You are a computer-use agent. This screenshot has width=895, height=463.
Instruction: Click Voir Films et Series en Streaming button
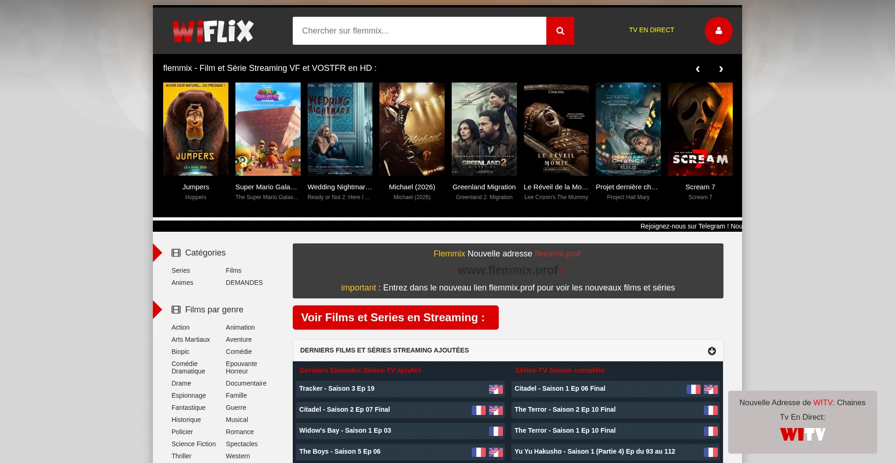(396, 318)
